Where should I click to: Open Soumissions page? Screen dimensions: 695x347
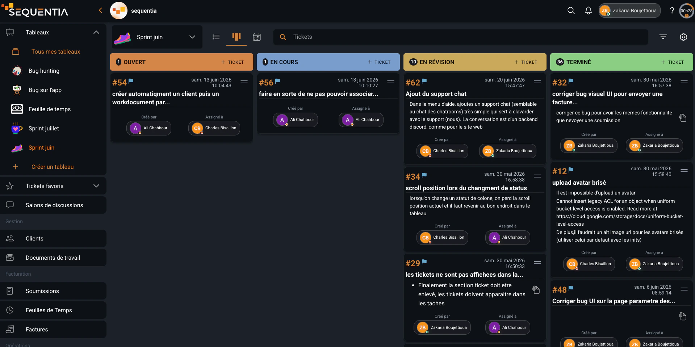coord(53,291)
